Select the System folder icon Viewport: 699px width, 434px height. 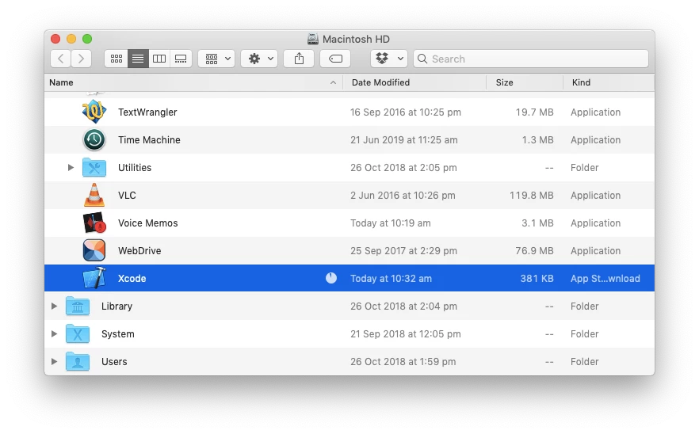(x=78, y=333)
